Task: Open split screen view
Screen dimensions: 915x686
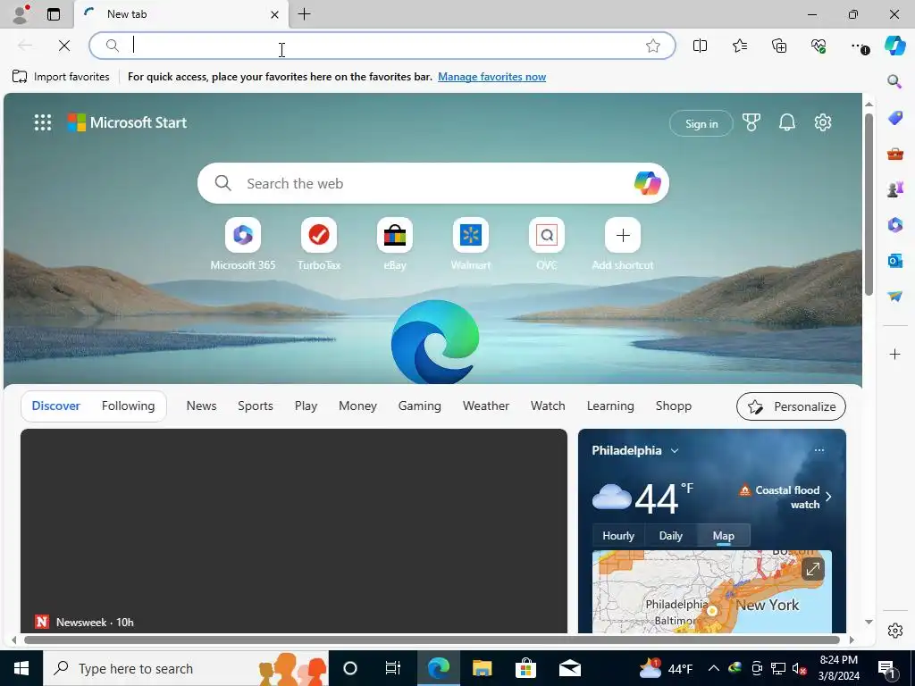Action: click(x=700, y=46)
